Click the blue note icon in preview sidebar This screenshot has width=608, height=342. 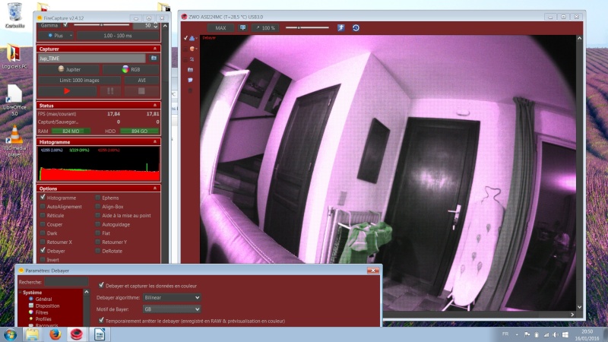pyautogui.click(x=191, y=81)
